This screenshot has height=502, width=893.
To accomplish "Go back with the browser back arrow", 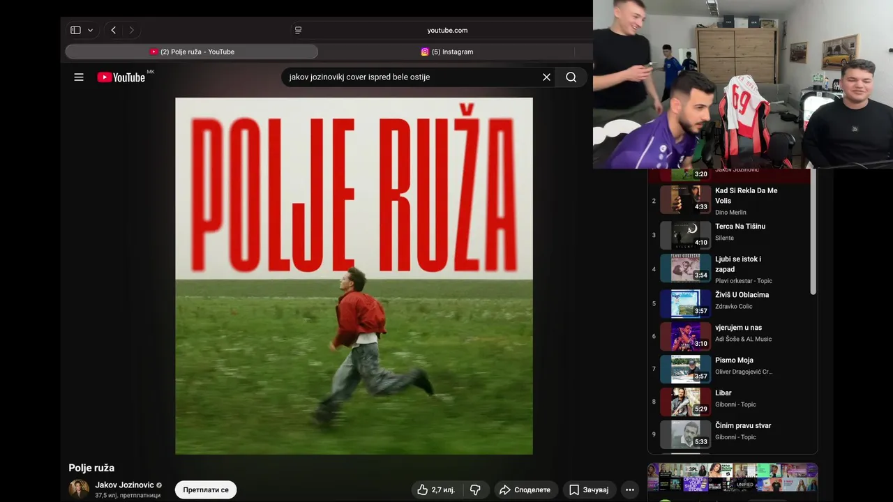I will (x=113, y=30).
